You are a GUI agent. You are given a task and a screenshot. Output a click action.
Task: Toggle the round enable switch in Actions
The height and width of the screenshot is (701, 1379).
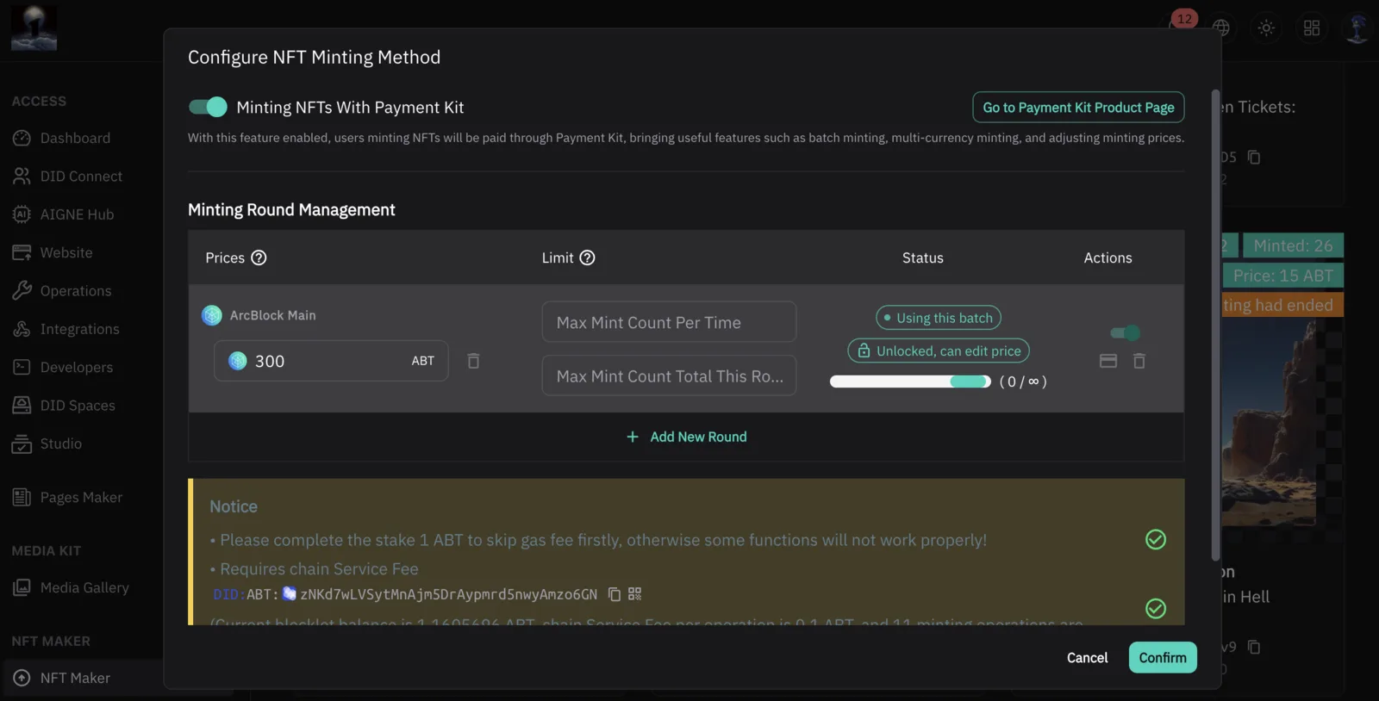tap(1126, 332)
